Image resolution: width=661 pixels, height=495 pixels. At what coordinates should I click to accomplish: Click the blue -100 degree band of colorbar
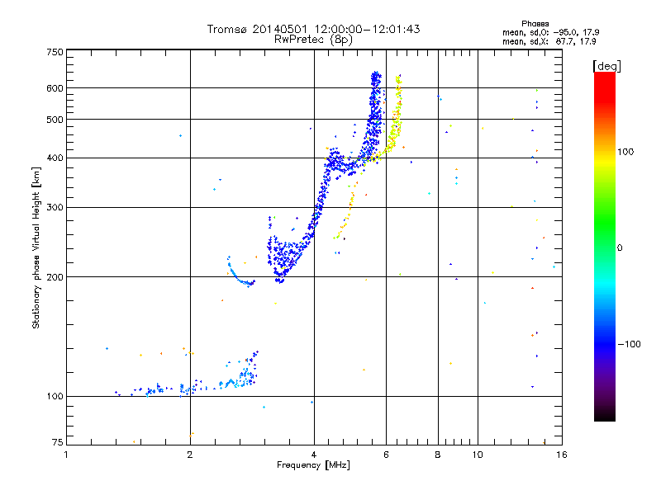click(x=605, y=343)
